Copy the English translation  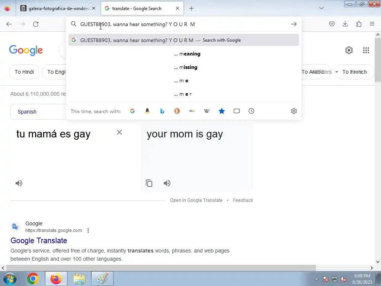tap(149, 183)
